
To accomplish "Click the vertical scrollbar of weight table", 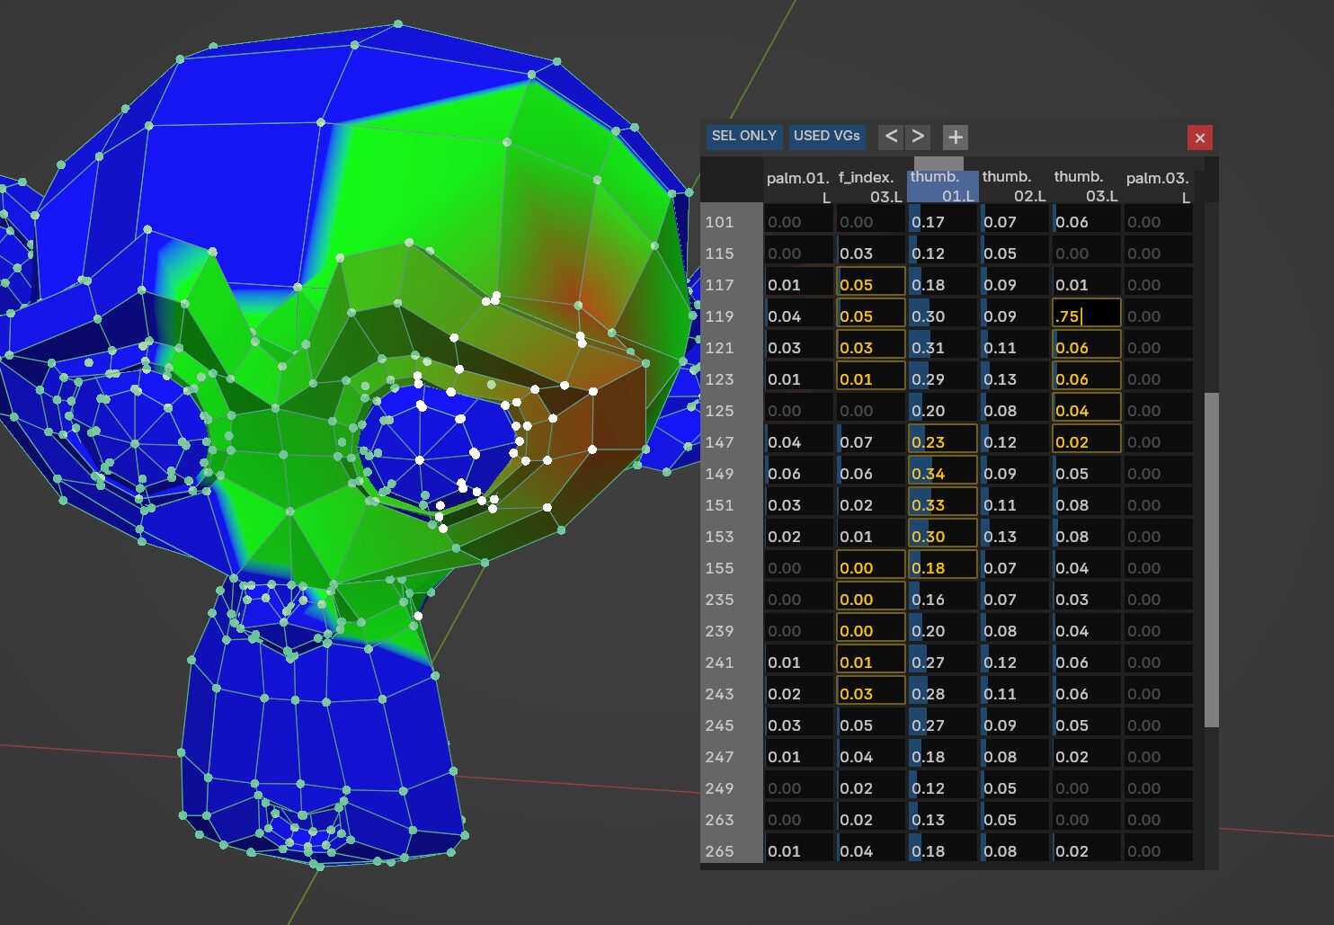I will click(x=1211, y=557).
